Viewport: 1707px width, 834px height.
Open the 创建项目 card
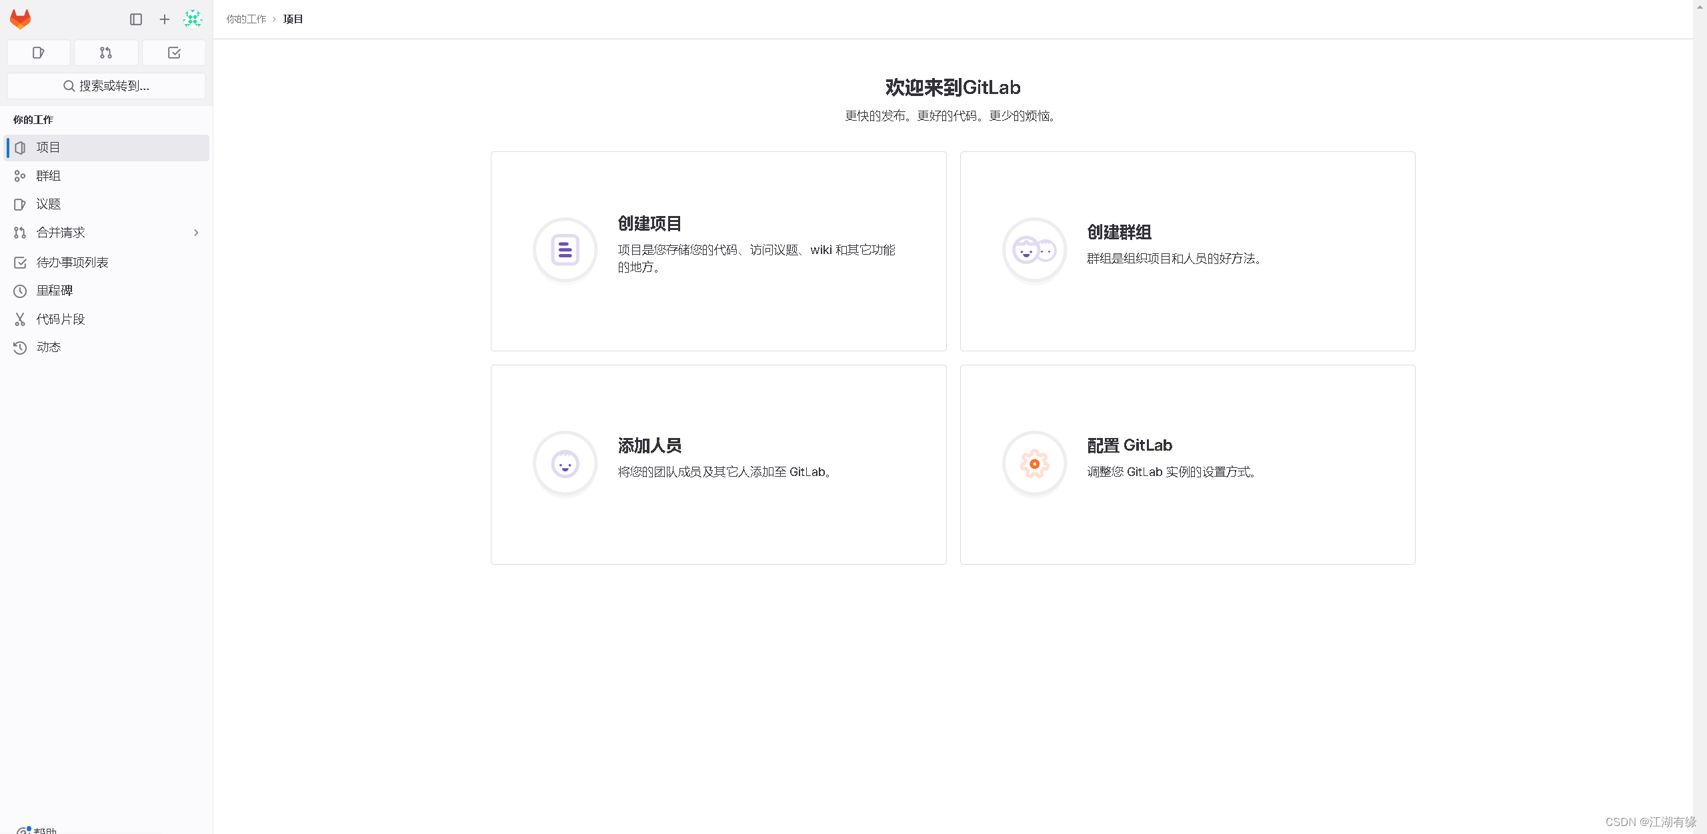tap(718, 251)
